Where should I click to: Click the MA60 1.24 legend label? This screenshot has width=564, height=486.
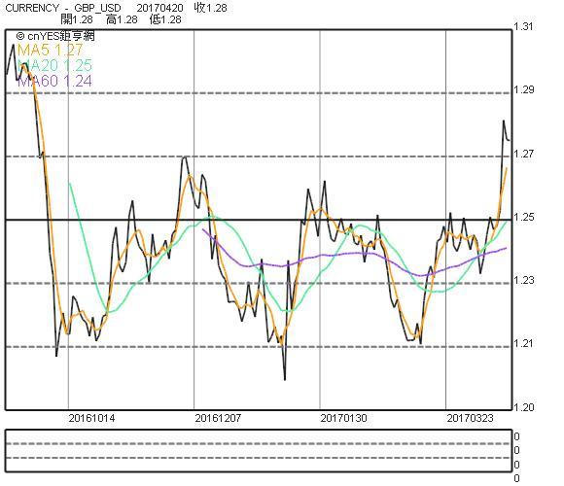[54, 82]
